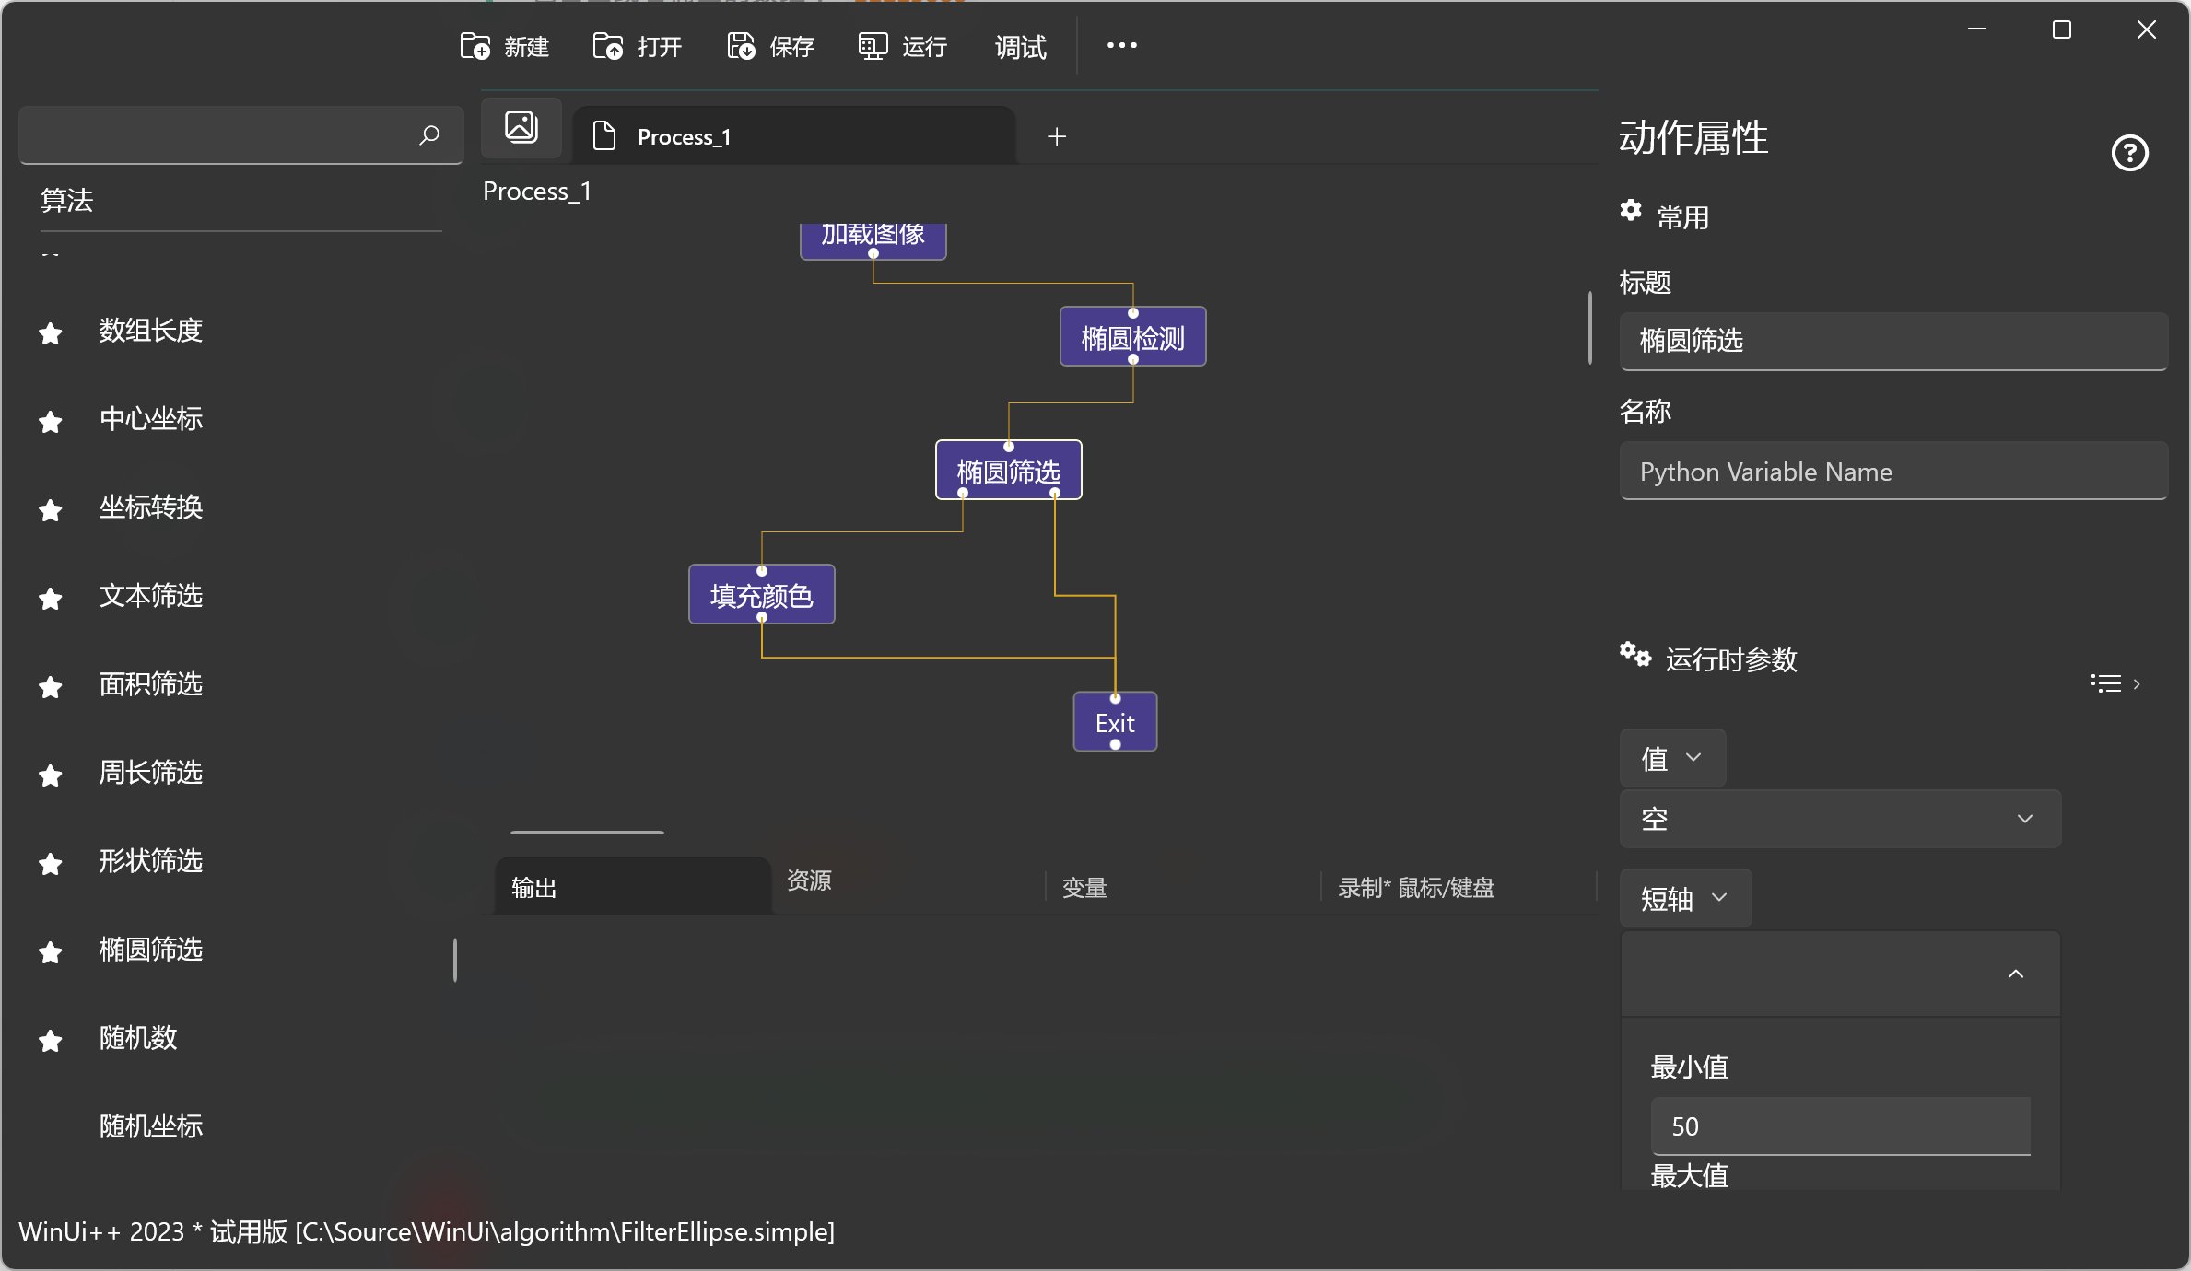Toggle favorite star for 面积筛选
The image size is (2191, 1271).
click(x=51, y=686)
